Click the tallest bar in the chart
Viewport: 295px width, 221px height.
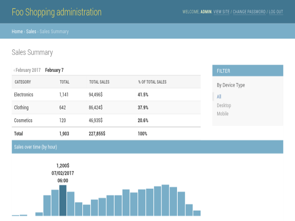[x=166, y=200]
